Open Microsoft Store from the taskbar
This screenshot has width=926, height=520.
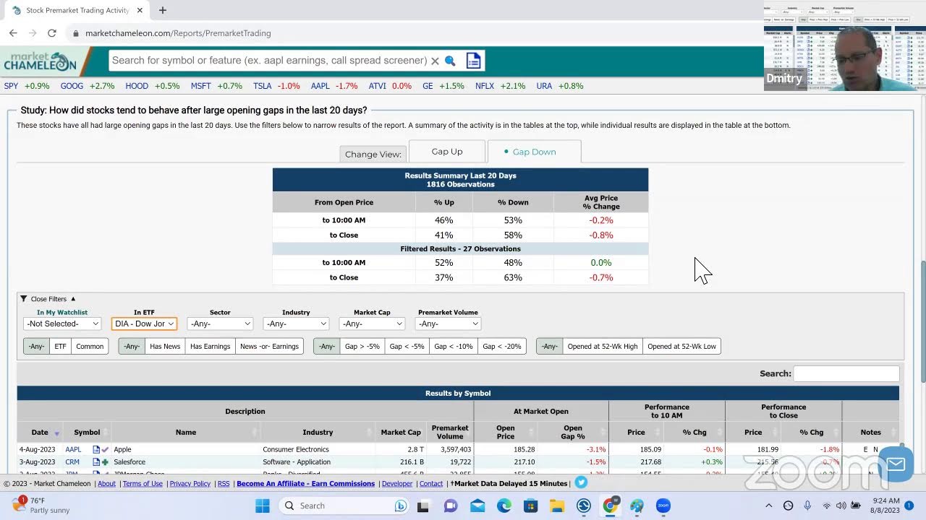[531, 506]
